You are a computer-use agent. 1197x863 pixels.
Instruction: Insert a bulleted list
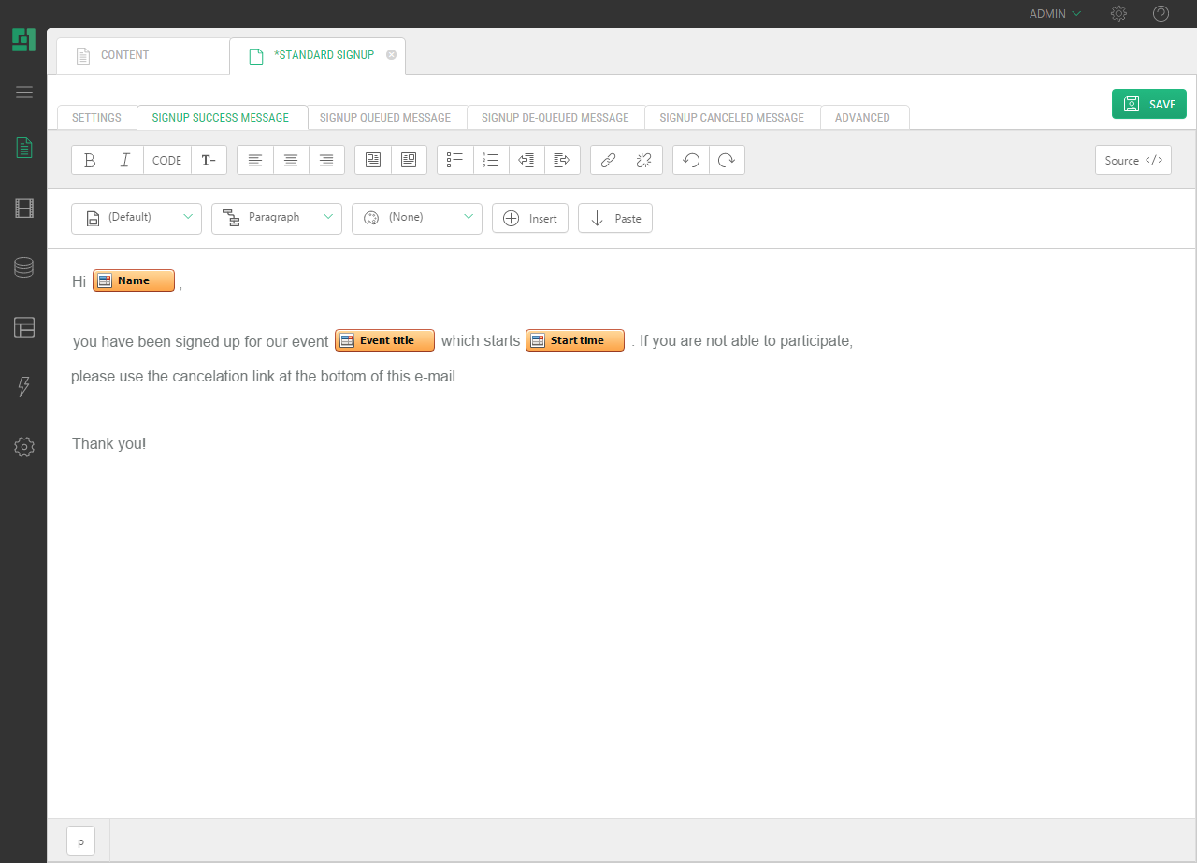pyautogui.click(x=455, y=160)
